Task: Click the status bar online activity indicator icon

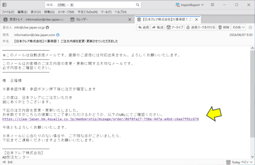Action: (10, 162)
